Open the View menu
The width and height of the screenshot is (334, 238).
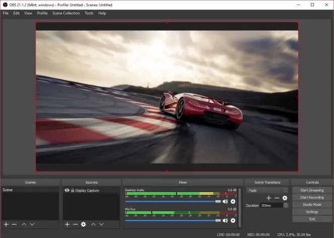[28, 13]
